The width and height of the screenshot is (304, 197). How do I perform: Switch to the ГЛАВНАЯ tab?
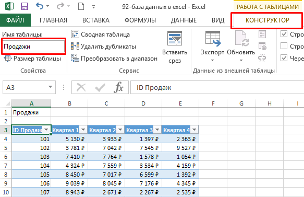(53, 20)
